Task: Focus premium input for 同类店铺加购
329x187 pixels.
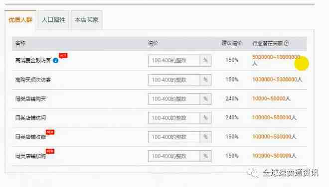Action: (174, 156)
